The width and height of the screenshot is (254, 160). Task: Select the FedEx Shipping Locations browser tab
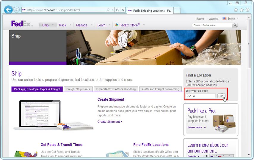150,11
